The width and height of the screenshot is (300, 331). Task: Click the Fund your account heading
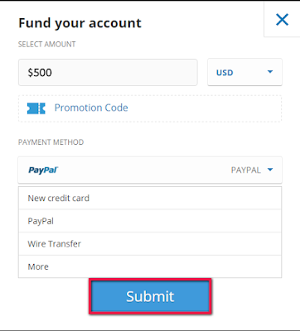(x=80, y=23)
